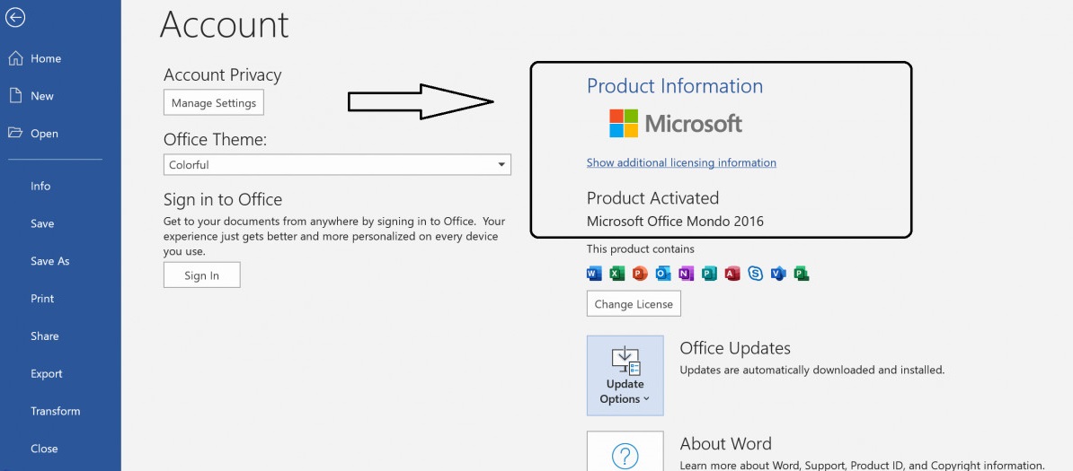Click the About Word question mark icon
The image size is (1073, 471).
coord(625,456)
